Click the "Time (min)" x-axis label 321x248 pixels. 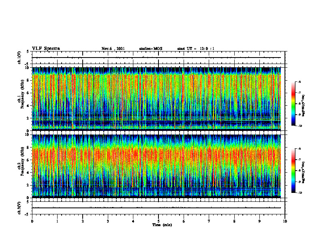162,225
